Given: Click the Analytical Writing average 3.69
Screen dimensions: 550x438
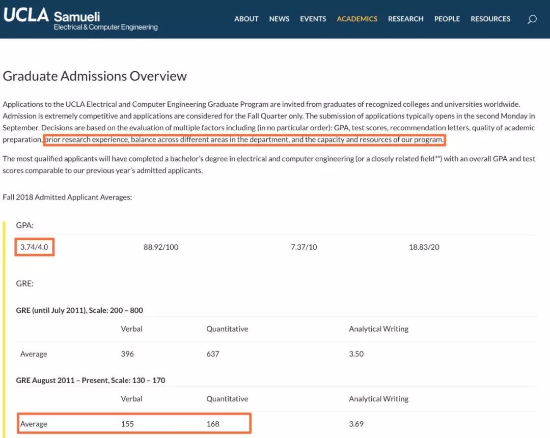Looking at the screenshot, I should [x=356, y=424].
